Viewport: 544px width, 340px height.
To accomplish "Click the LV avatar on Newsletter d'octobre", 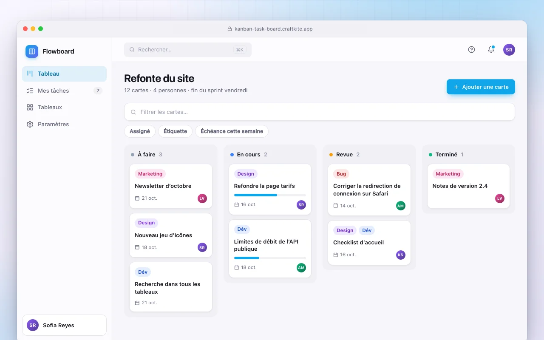I will pos(202,198).
